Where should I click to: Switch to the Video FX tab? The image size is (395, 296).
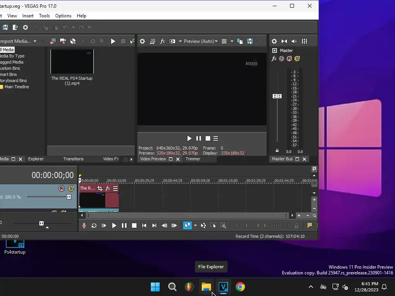111,159
